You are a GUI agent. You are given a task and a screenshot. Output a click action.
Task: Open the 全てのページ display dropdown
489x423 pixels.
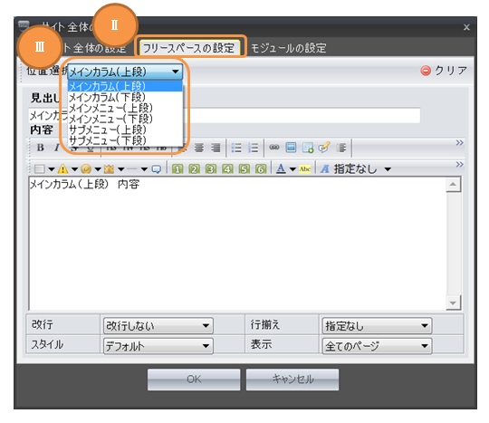point(377,346)
